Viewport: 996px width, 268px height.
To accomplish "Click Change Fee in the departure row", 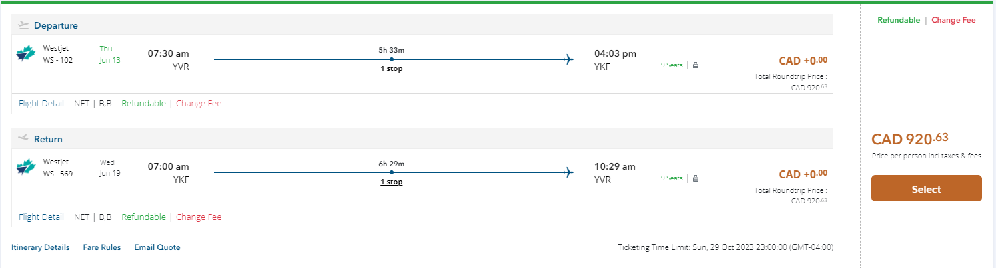I will (x=199, y=104).
